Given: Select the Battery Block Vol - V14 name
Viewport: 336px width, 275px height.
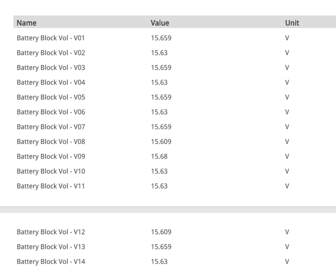Looking at the screenshot, I should coord(51,261).
